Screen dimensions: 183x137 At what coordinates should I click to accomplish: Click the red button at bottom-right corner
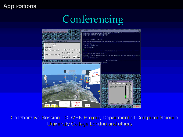tap(137, 106)
